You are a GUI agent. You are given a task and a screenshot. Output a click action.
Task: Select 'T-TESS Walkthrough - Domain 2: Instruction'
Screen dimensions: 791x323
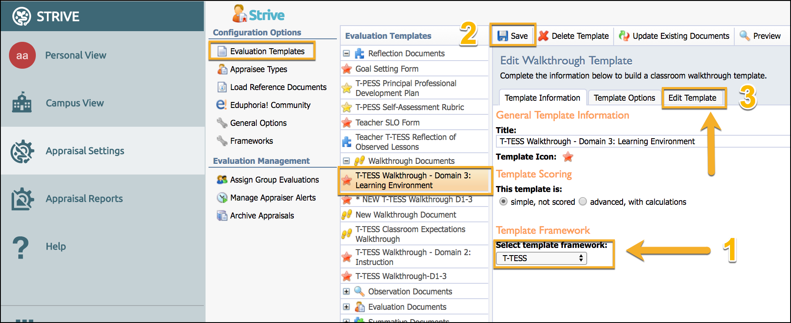click(414, 257)
